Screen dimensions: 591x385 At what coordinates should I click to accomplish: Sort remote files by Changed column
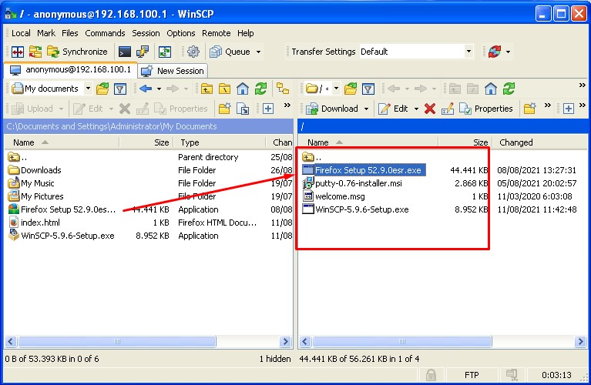(x=515, y=142)
